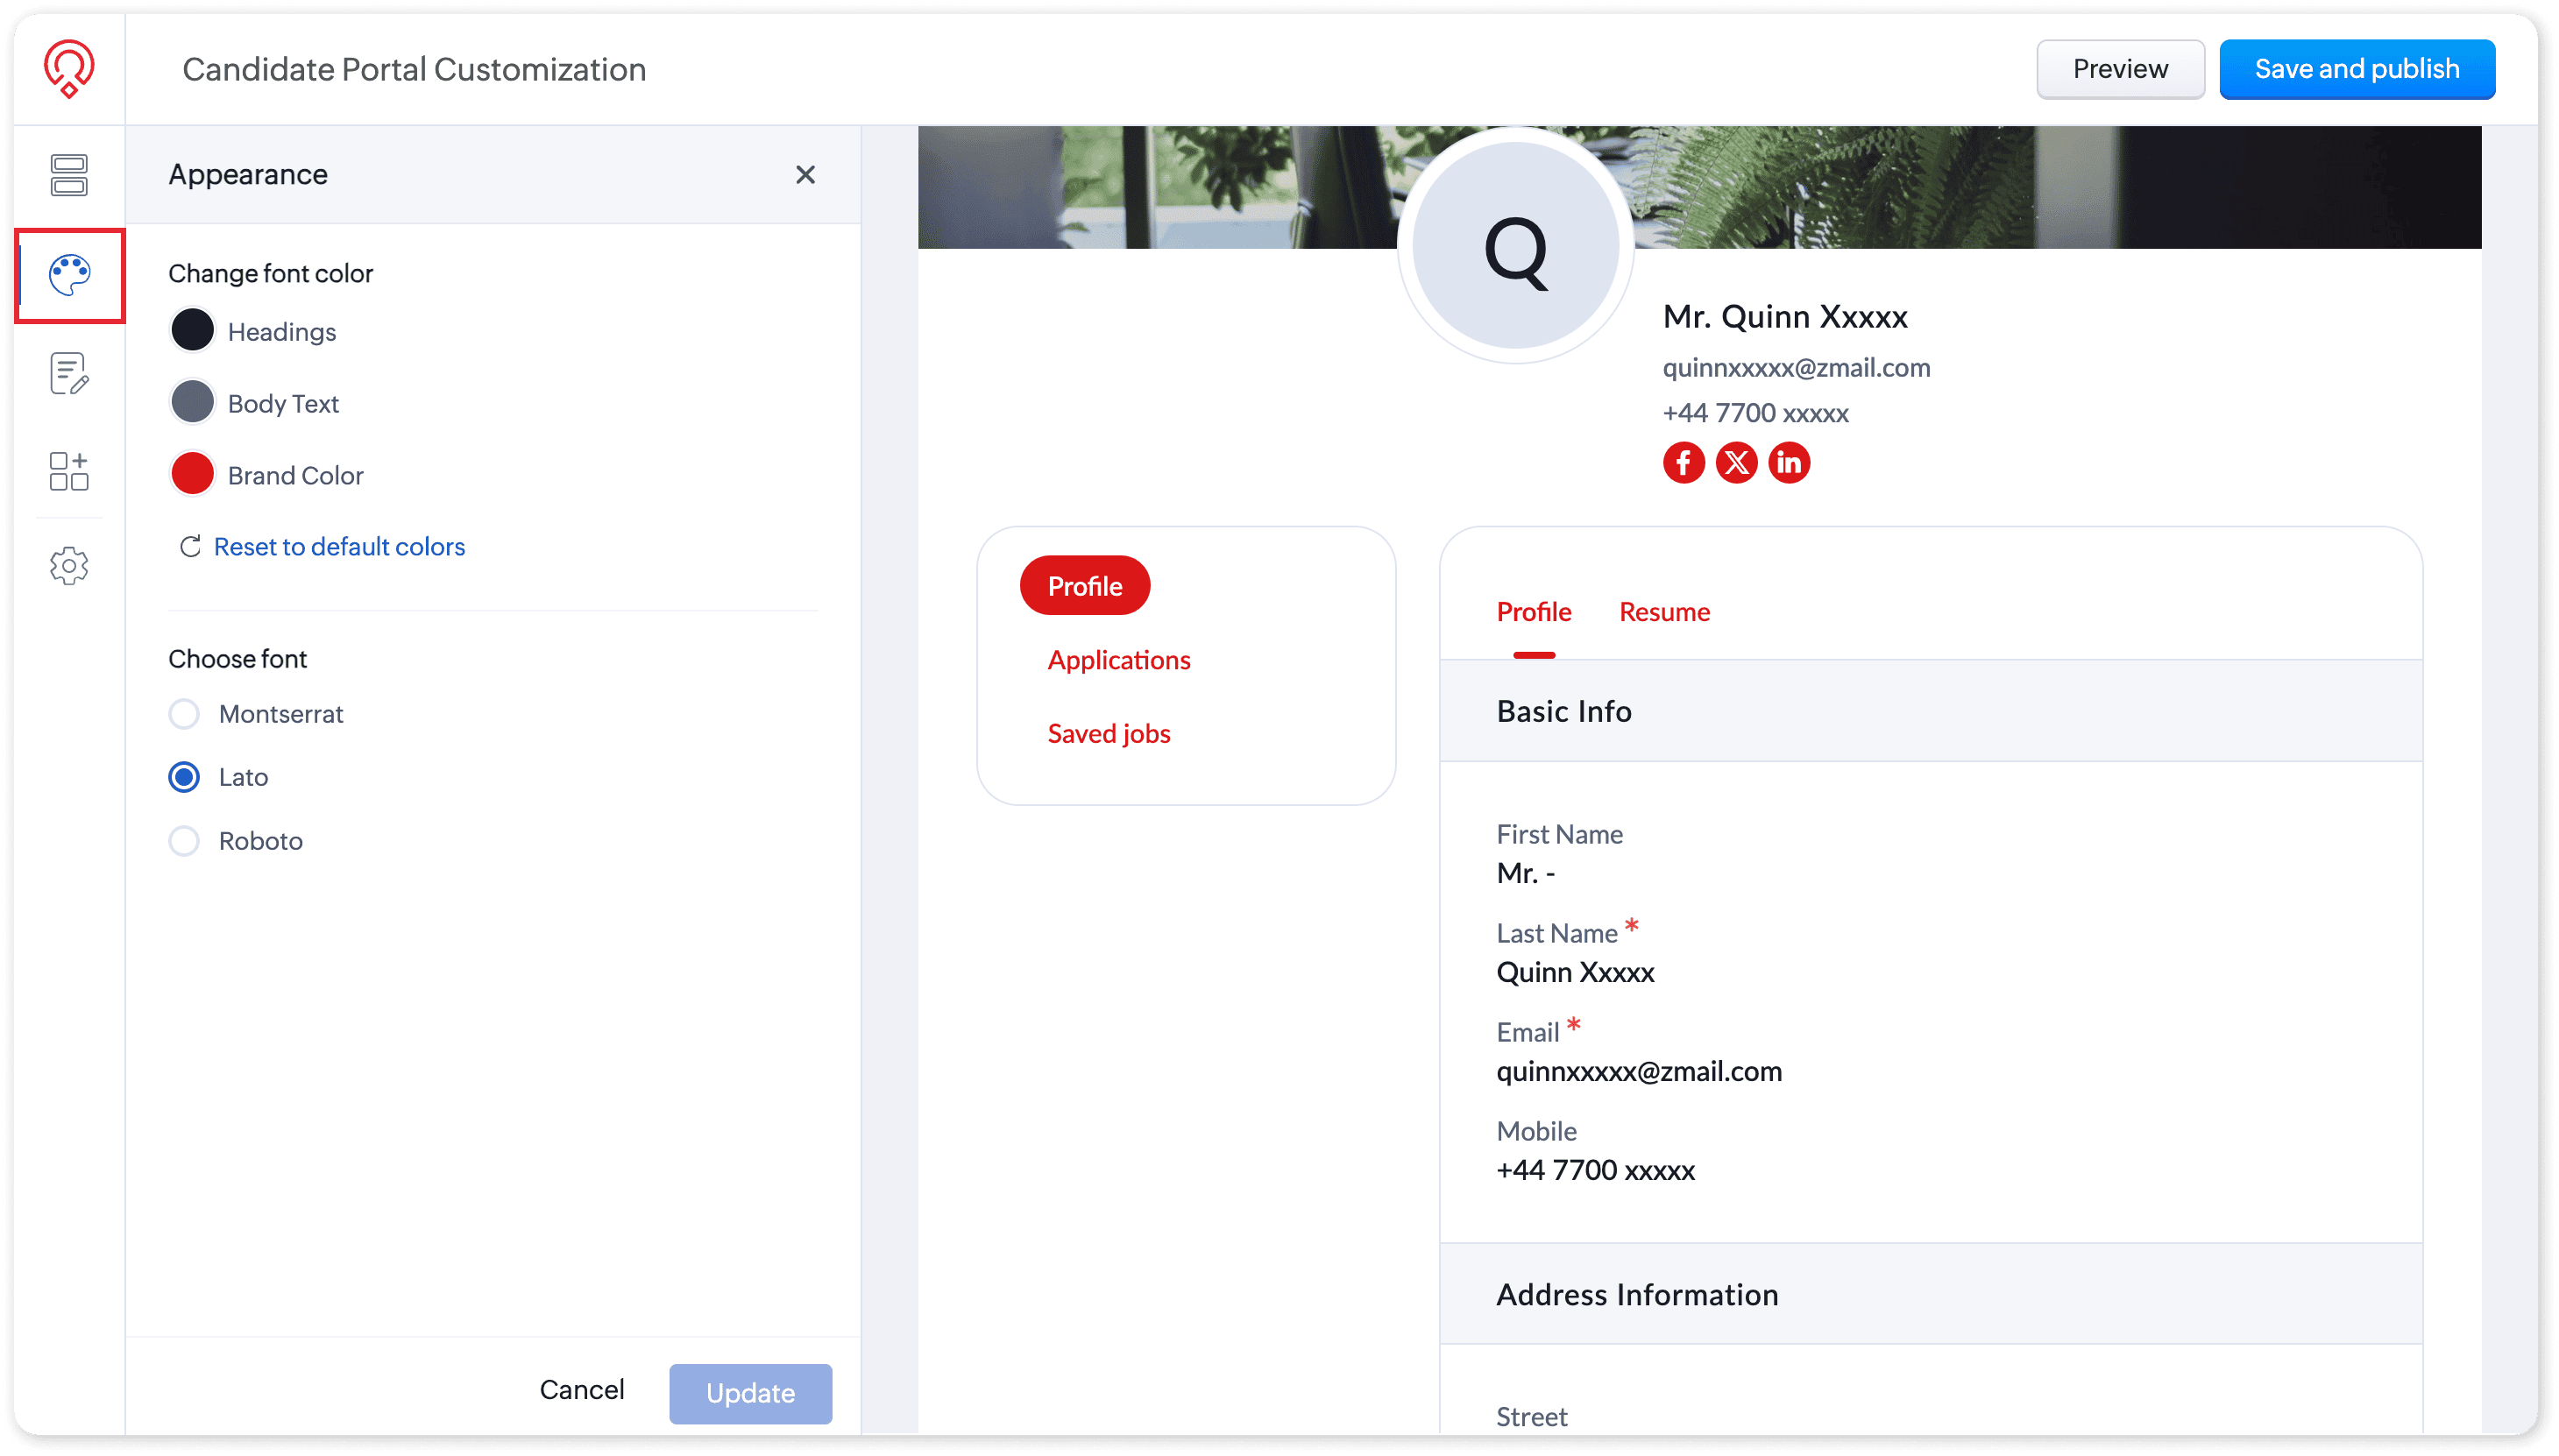Open the layout sections sidebar icon
Viewport: 2559px width, 1456px height.
pyautogui.click(x=69, y=175)
